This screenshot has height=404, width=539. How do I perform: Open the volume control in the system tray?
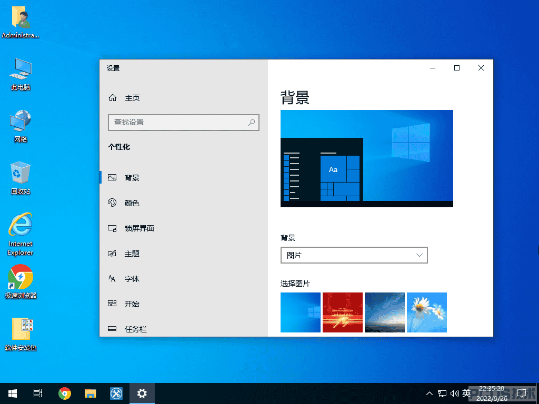coord(454,393)
